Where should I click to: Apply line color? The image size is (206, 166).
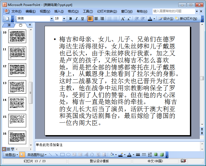tap(120, 155)
